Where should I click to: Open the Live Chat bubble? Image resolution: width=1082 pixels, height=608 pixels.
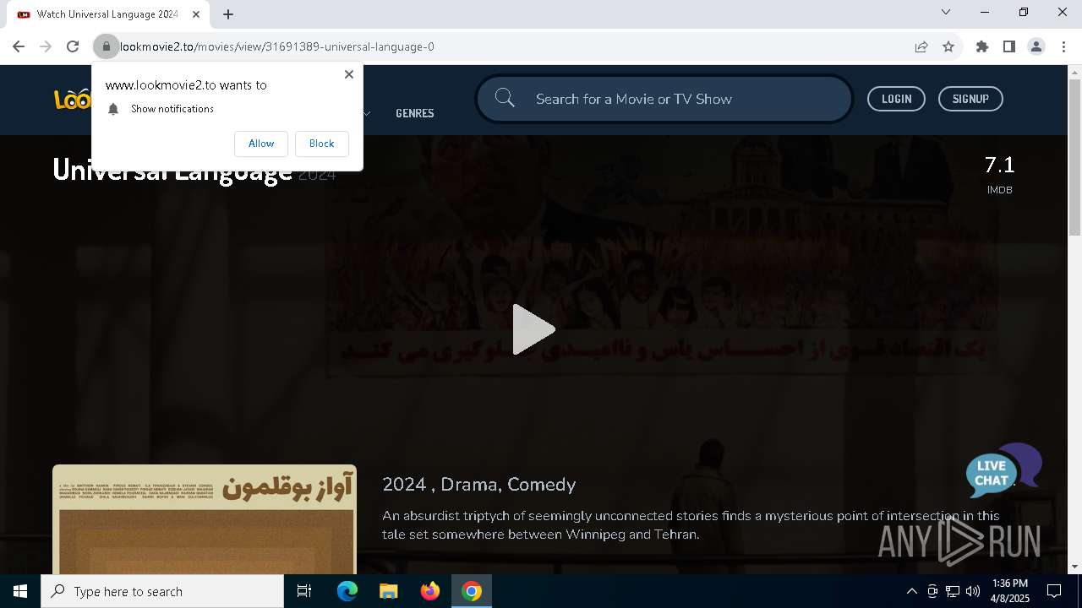[x=1003, y=470]
